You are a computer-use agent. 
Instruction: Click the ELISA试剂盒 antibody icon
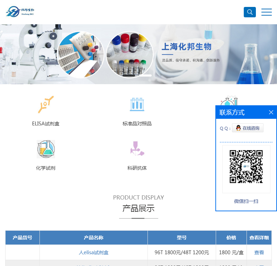click(46, 105)
